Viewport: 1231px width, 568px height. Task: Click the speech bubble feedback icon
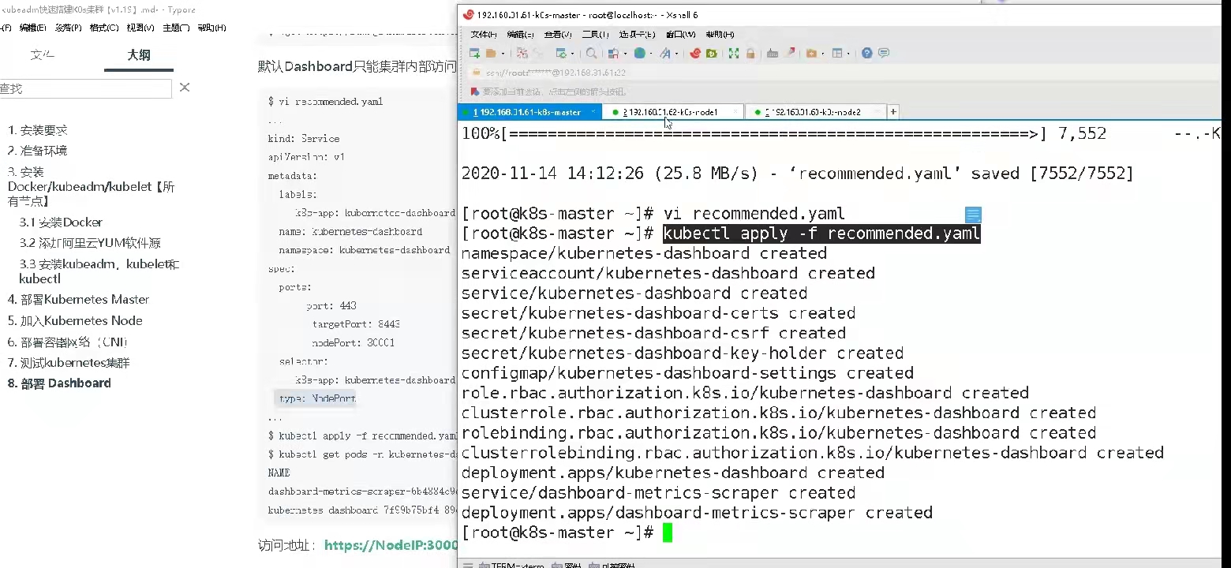click(884, 54)
